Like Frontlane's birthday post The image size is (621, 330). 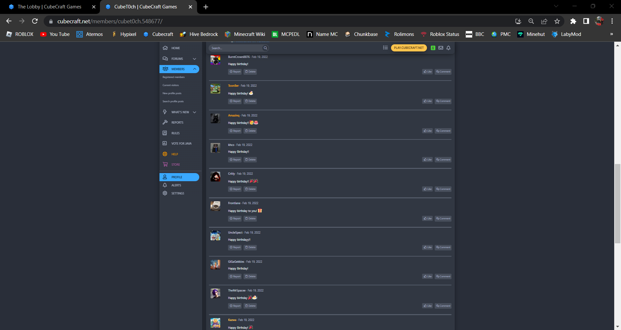(x=427, y=218)
